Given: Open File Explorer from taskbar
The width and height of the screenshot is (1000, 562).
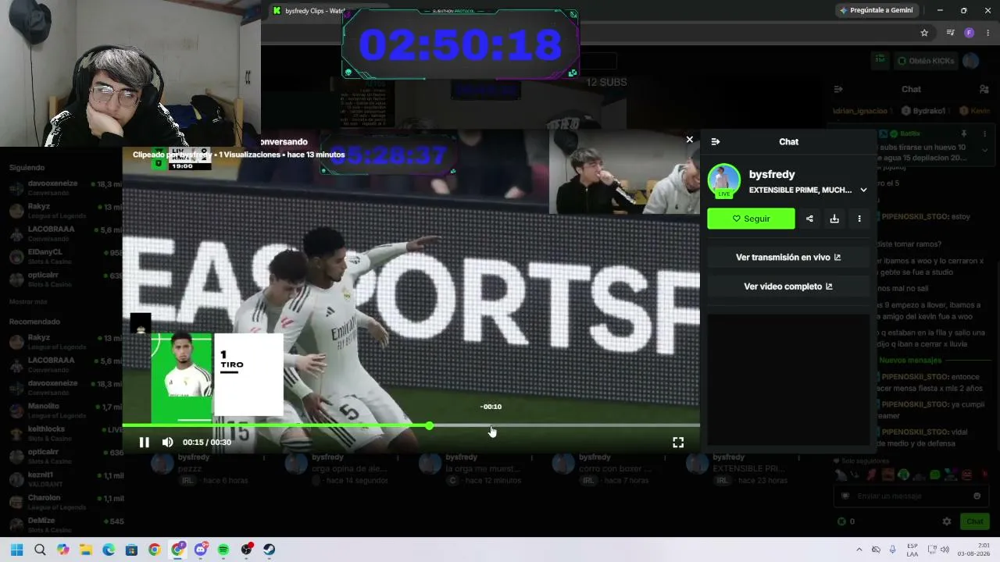Looking at the screenshot, I should [x=86, y=550].
